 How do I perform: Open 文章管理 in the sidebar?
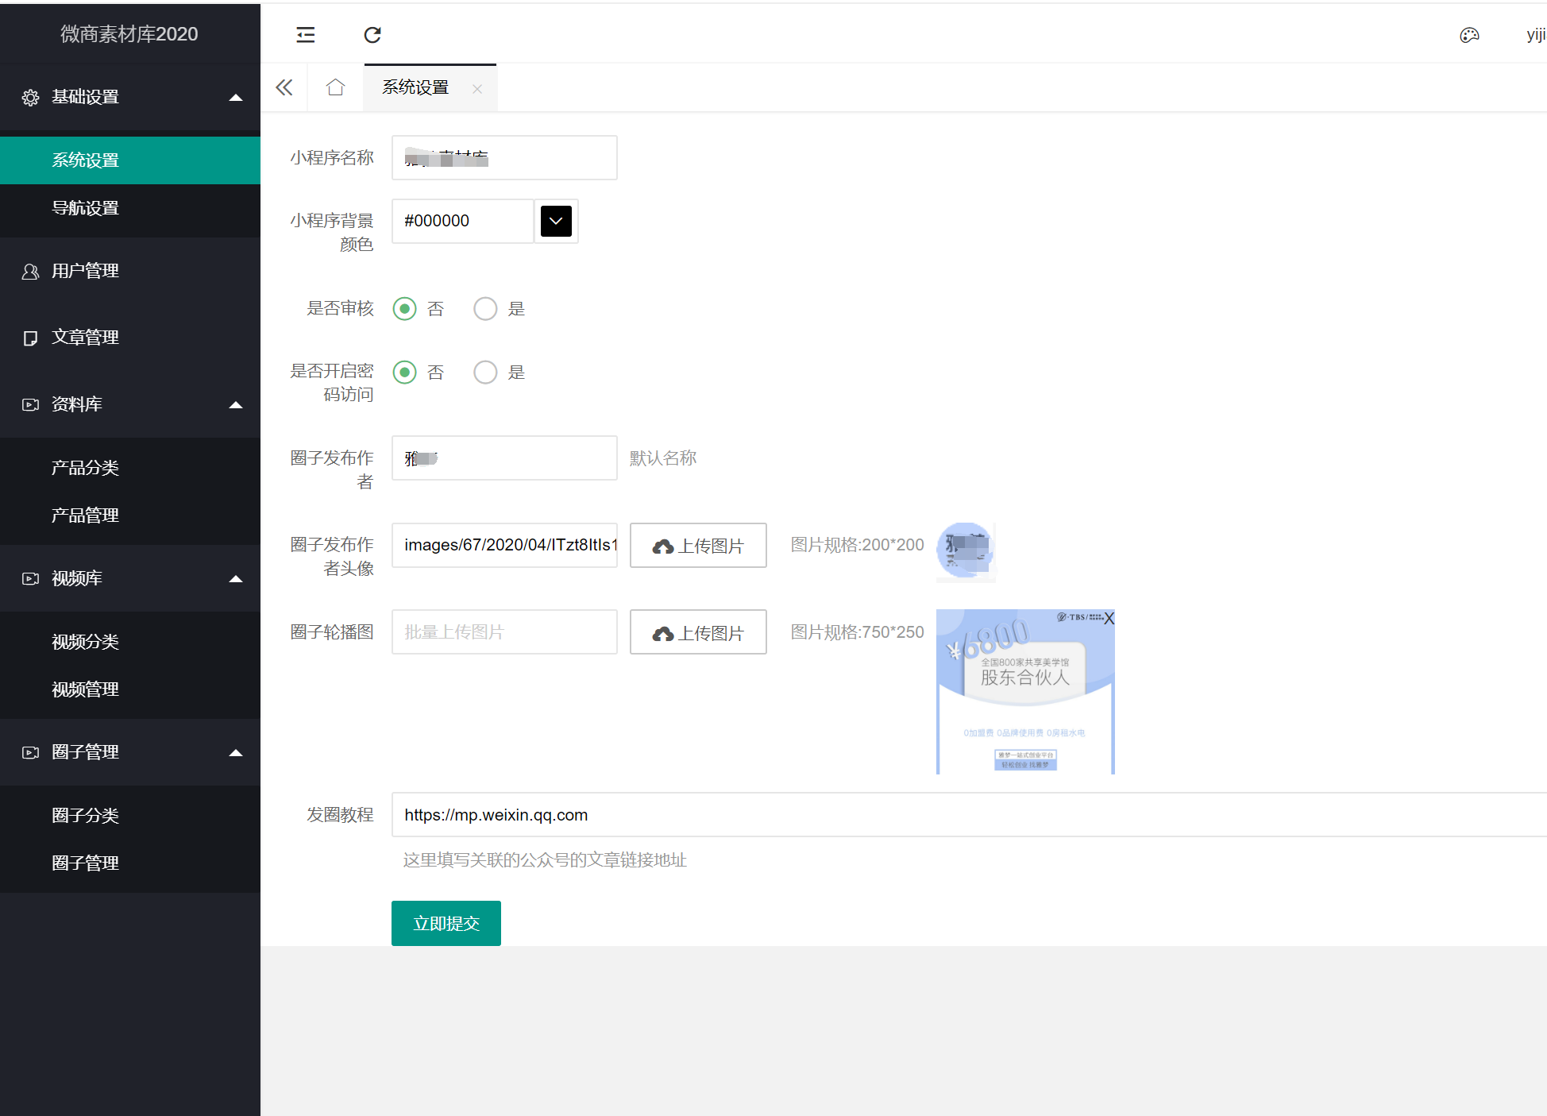(x=130, y=338)
